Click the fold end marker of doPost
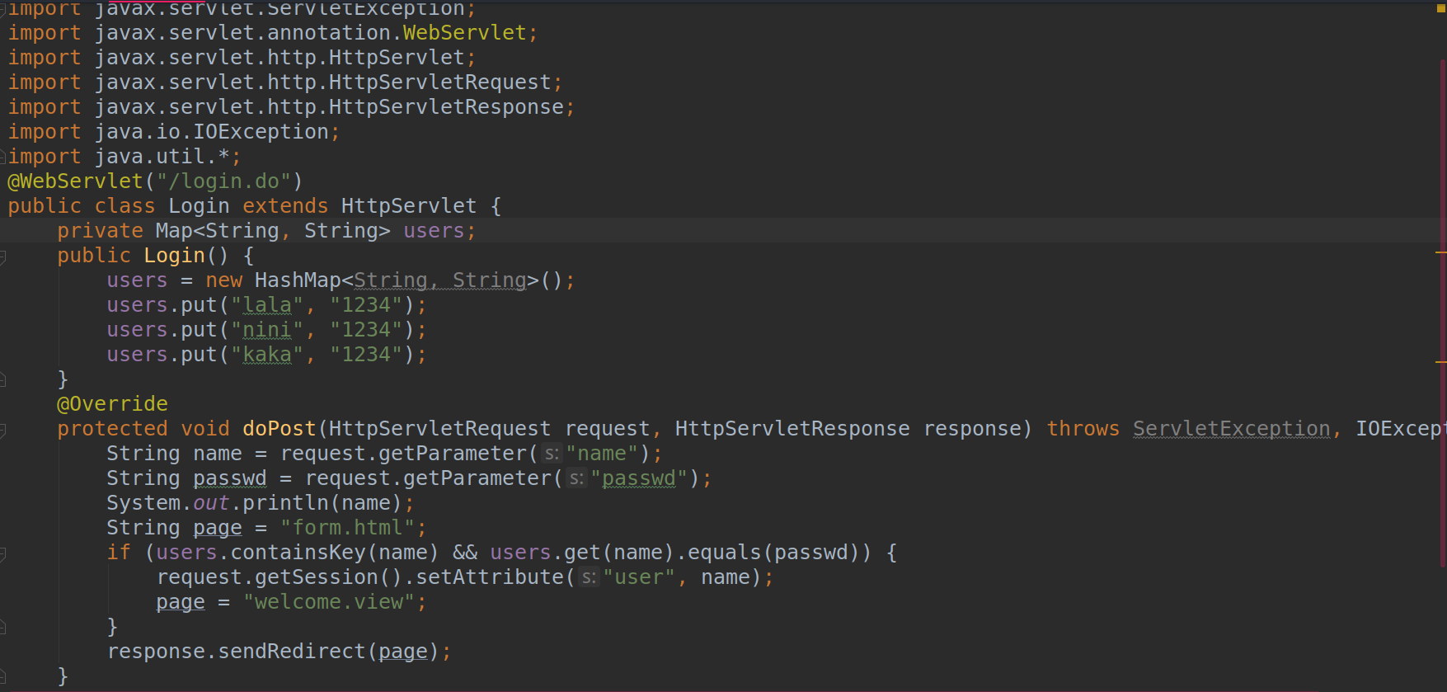The width and height of the screenshot is (1447, 692). 2,676
